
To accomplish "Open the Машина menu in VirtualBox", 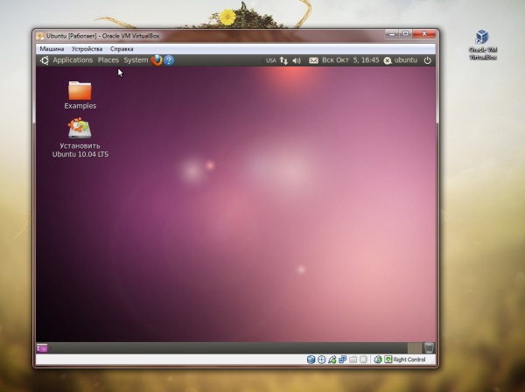I will [x=52, y=49].
